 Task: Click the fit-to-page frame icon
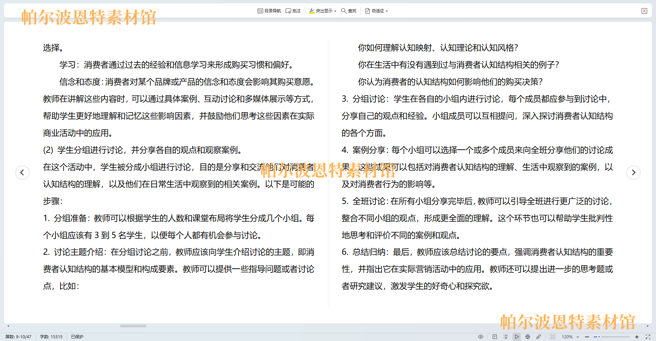(x=552, y=337)
